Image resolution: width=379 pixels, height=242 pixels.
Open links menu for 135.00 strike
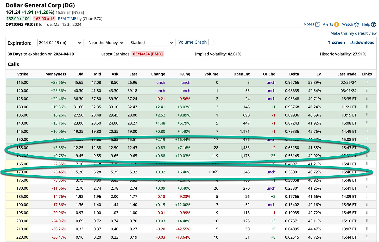click(x=367, y=115)
